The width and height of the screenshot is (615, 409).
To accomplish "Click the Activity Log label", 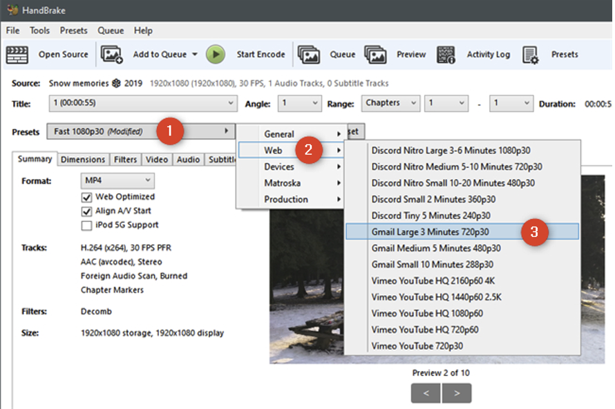I will 489,55.
